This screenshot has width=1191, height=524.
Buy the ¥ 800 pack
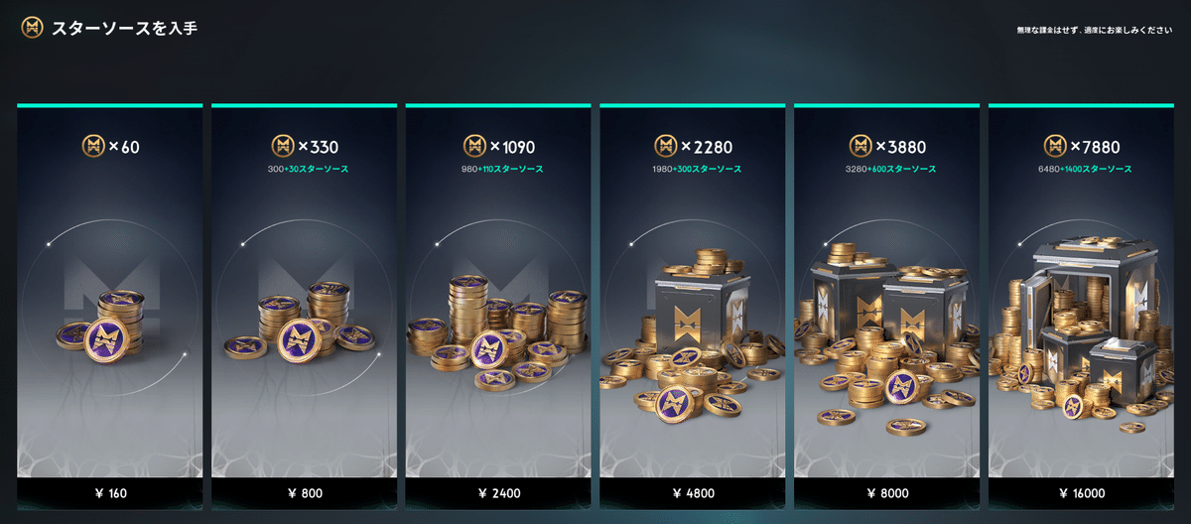point(304,492)
